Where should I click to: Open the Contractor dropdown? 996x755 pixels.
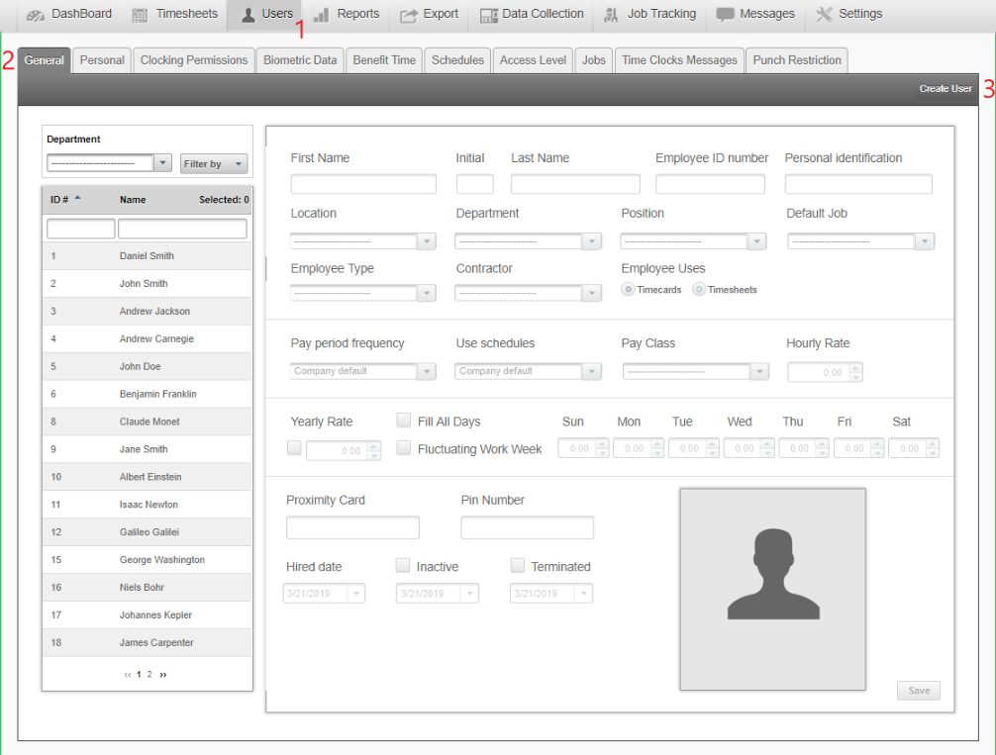(591, 293)
